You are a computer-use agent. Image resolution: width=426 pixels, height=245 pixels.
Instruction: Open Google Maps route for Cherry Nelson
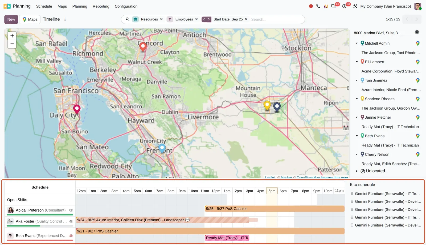pos(418,154)
